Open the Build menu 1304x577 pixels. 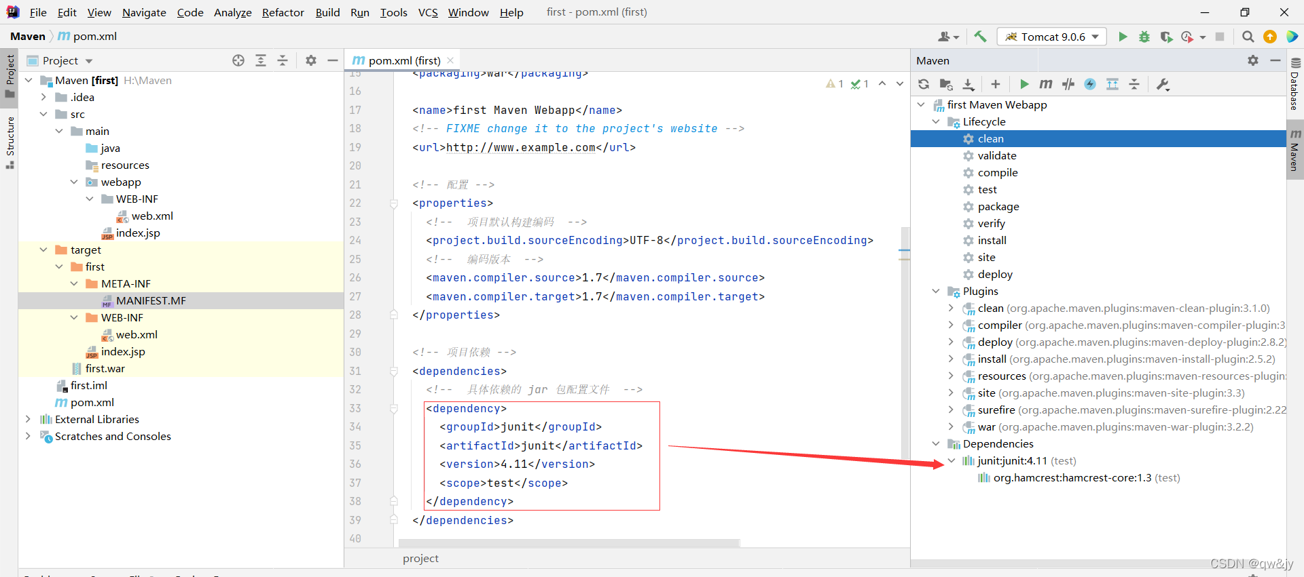coord(327,12)
